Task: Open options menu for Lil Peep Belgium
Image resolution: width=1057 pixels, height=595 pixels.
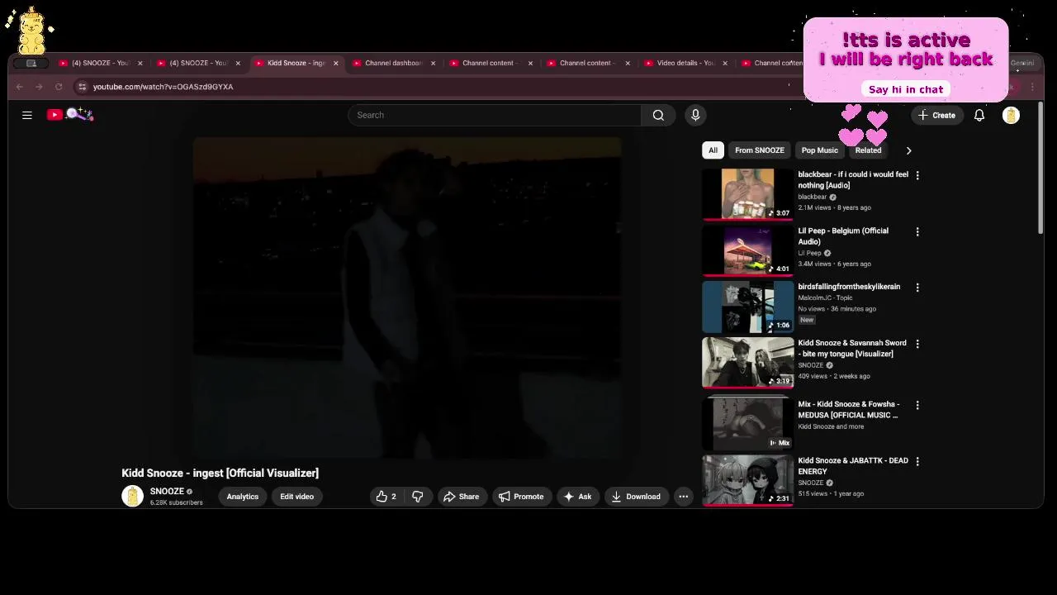Action: tap(917, 231)
